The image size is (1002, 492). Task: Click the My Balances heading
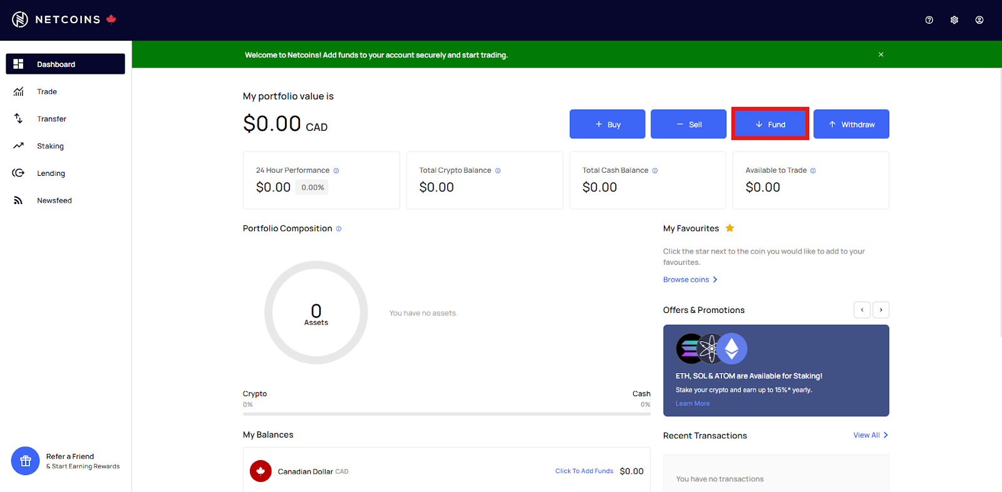[268, 434]
